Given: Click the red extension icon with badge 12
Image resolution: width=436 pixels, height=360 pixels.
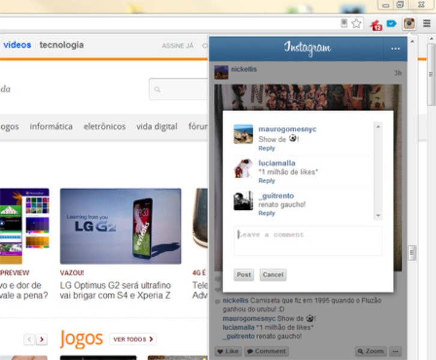Looking at the screenshot, I should 376,25.
